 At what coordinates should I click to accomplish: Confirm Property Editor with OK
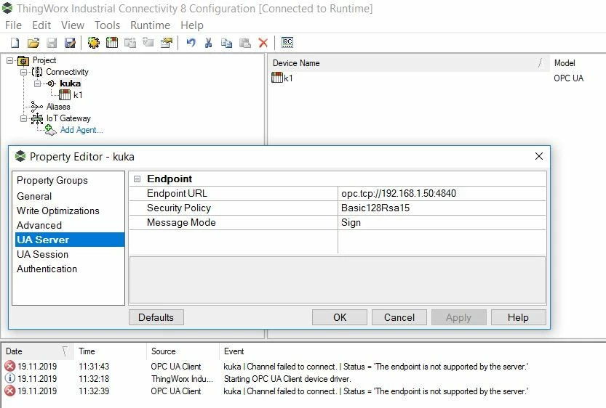click(x=340, y=317)
